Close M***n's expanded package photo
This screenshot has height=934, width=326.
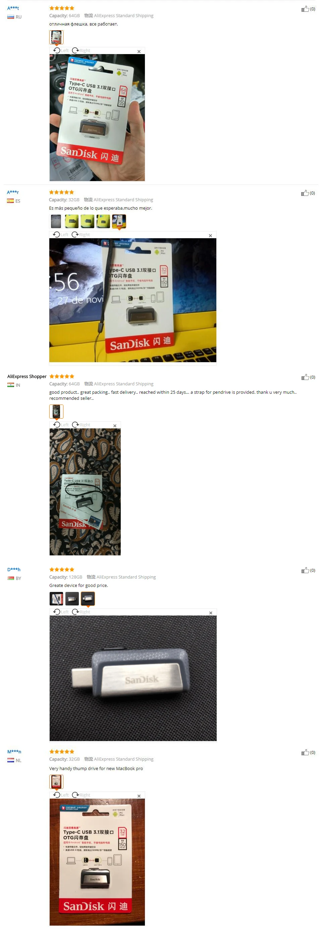[139, 796]
